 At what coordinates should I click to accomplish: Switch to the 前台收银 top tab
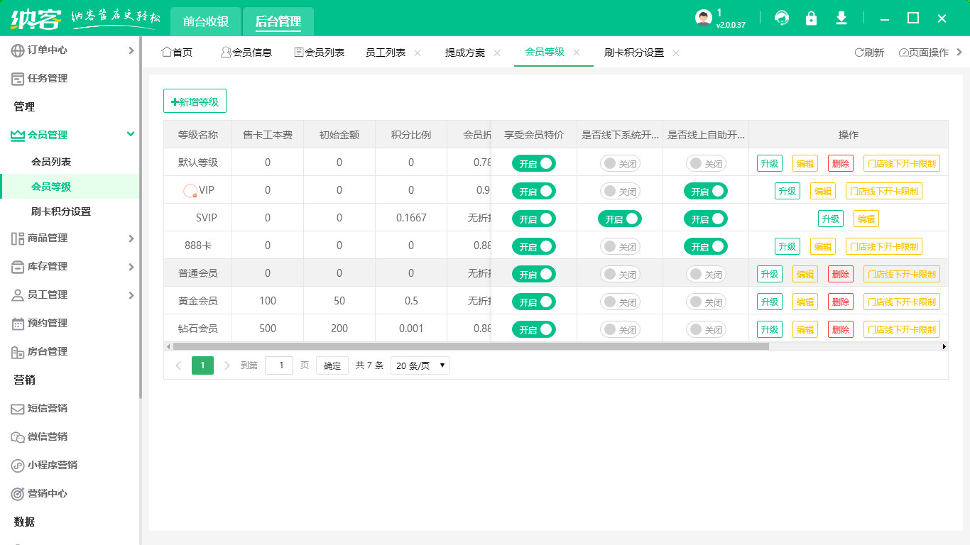[x=206, y=21]
